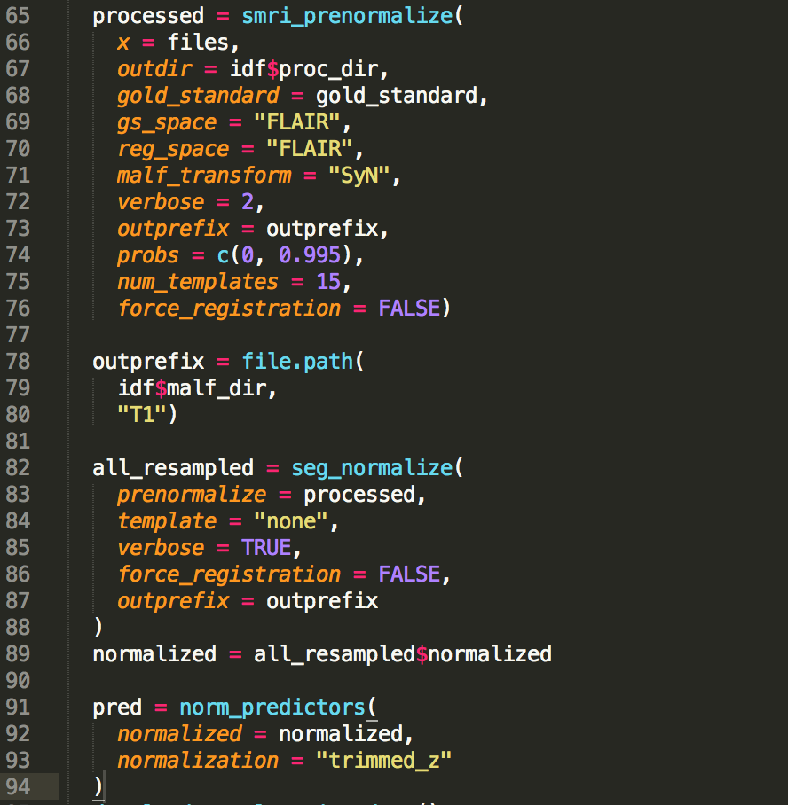Viewport: 788px width, 805px height.
Task: Click outprefix argument name on line 73
Action: coord(173,229)
